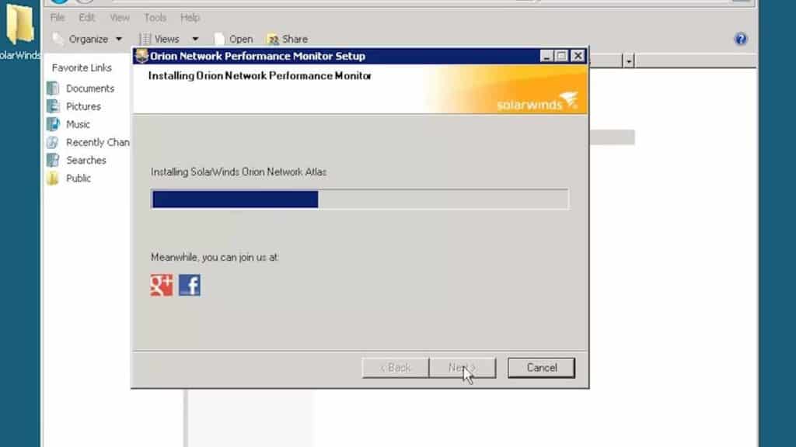Open the Google+ social link icon
The image size is (796, 447).
click(x=162, y=286)
